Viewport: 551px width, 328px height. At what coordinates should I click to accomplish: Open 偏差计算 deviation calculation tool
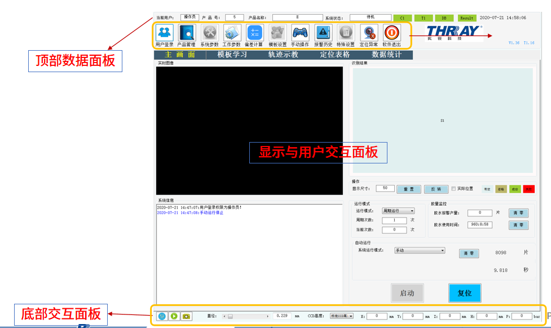254,33
